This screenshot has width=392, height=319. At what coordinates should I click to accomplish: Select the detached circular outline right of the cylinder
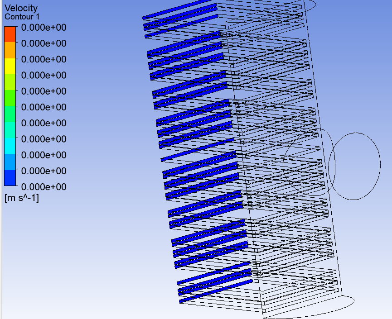354,166
